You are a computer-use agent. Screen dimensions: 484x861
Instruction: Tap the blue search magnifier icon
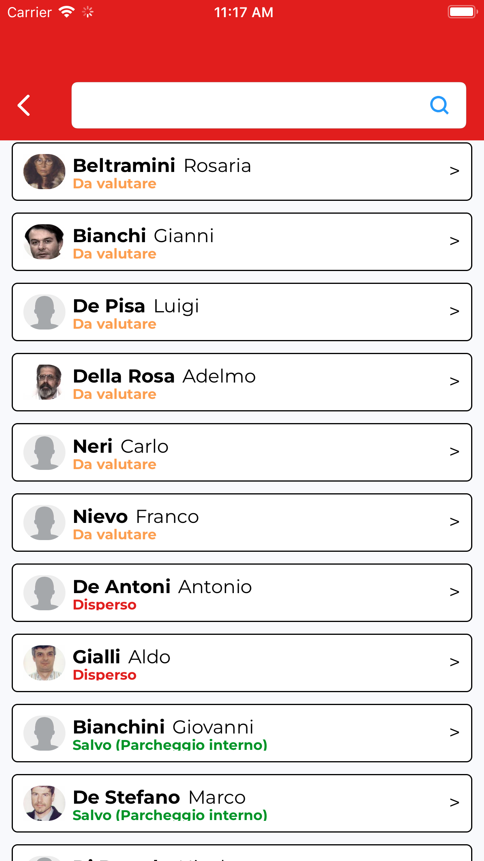439,105
